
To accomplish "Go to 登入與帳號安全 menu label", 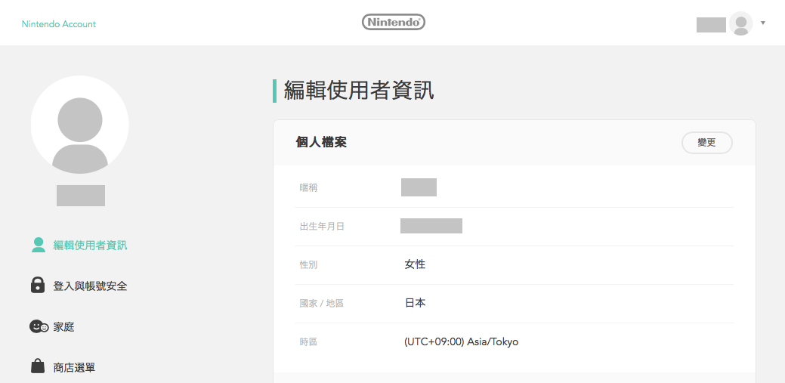I will coord(90,286).
